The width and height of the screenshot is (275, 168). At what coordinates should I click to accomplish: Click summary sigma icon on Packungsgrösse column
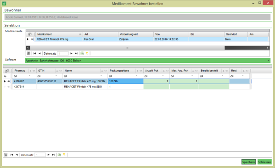[x=137, y=71]
